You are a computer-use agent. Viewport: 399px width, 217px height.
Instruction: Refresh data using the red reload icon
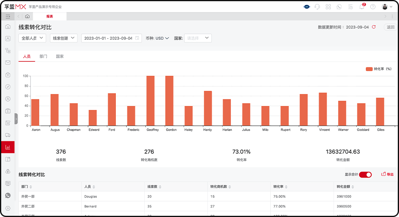tap(374, 27)
